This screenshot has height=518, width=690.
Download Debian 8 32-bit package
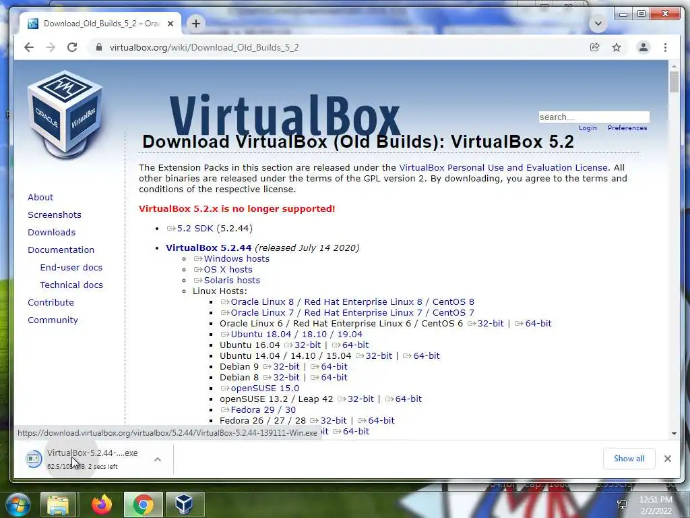(282, 378)
